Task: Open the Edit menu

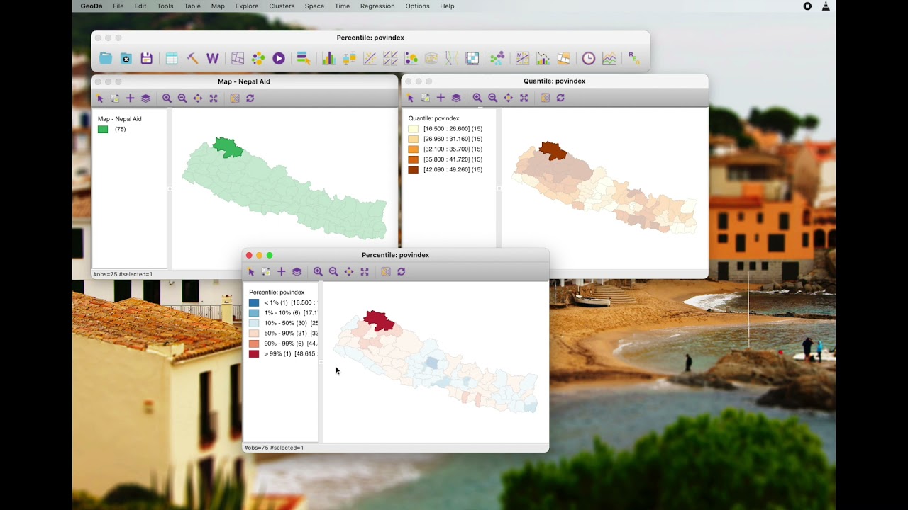Action: coord(140,6)
